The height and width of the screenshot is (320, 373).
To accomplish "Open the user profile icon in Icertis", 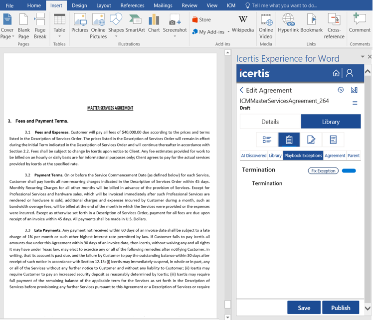I will tap(350, 73).
